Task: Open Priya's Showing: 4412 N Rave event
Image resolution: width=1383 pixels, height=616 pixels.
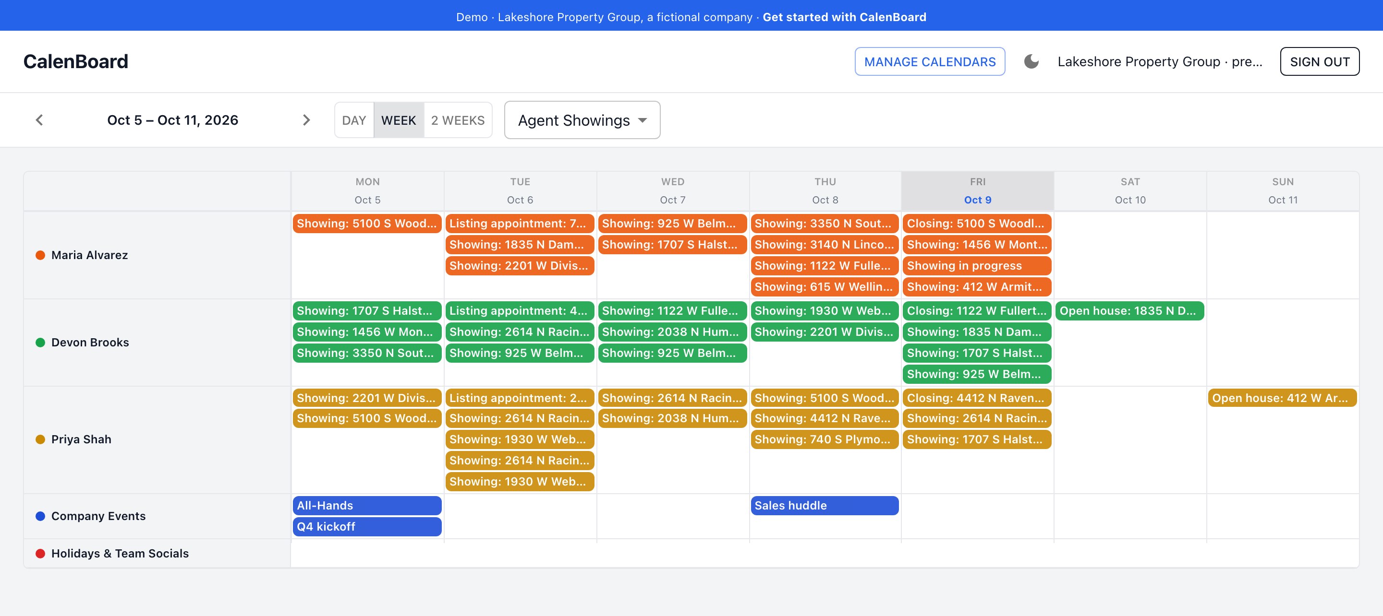Action: [825, 418]
